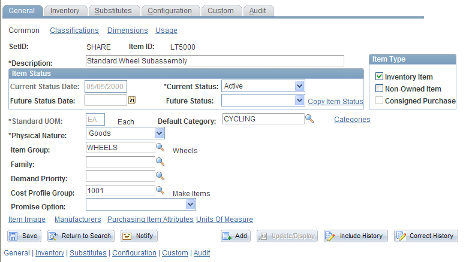Expand the Promise Option dropdown
466x262 pixels.
coord(141,204)
